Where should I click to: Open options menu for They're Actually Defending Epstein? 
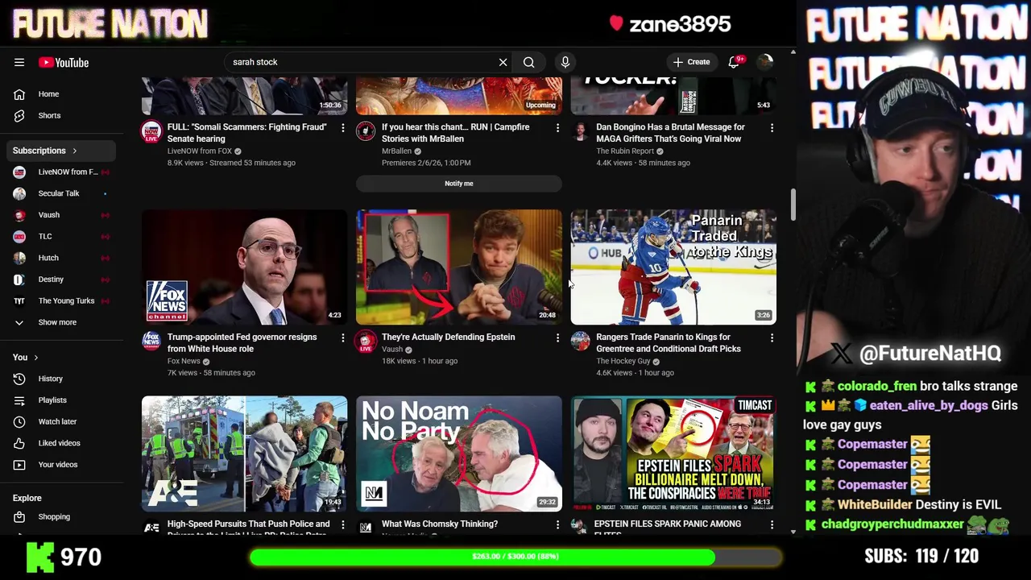point(557,338)
